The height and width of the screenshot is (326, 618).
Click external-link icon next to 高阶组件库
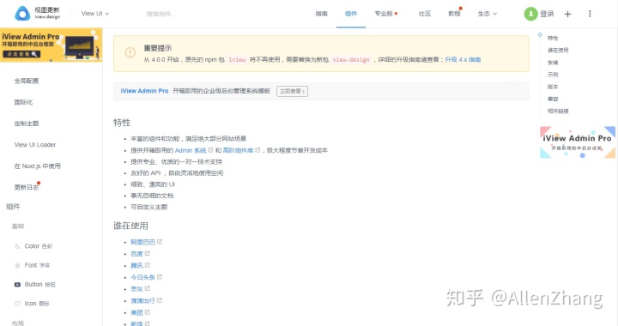[257, 150]
